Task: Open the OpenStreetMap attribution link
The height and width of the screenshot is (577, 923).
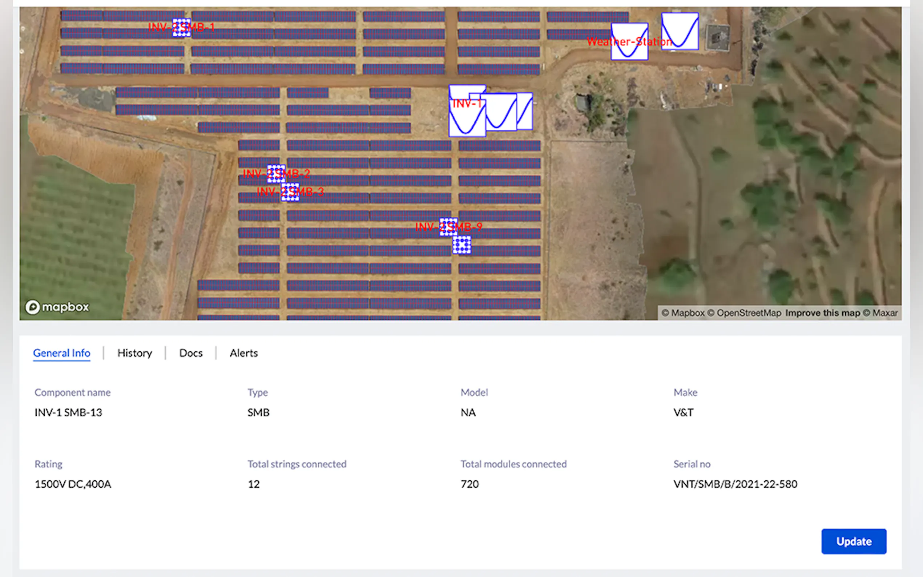Action: (x=749, y=313)
